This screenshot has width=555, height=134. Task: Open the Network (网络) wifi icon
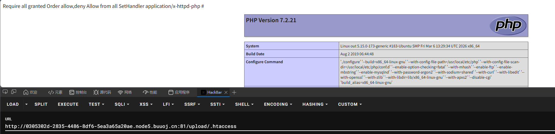[120, 92]
